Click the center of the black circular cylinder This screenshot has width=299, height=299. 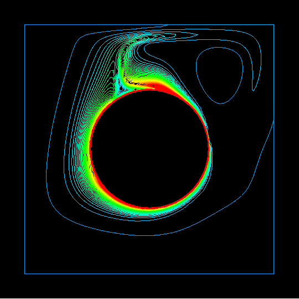click(x=149, y=148)
